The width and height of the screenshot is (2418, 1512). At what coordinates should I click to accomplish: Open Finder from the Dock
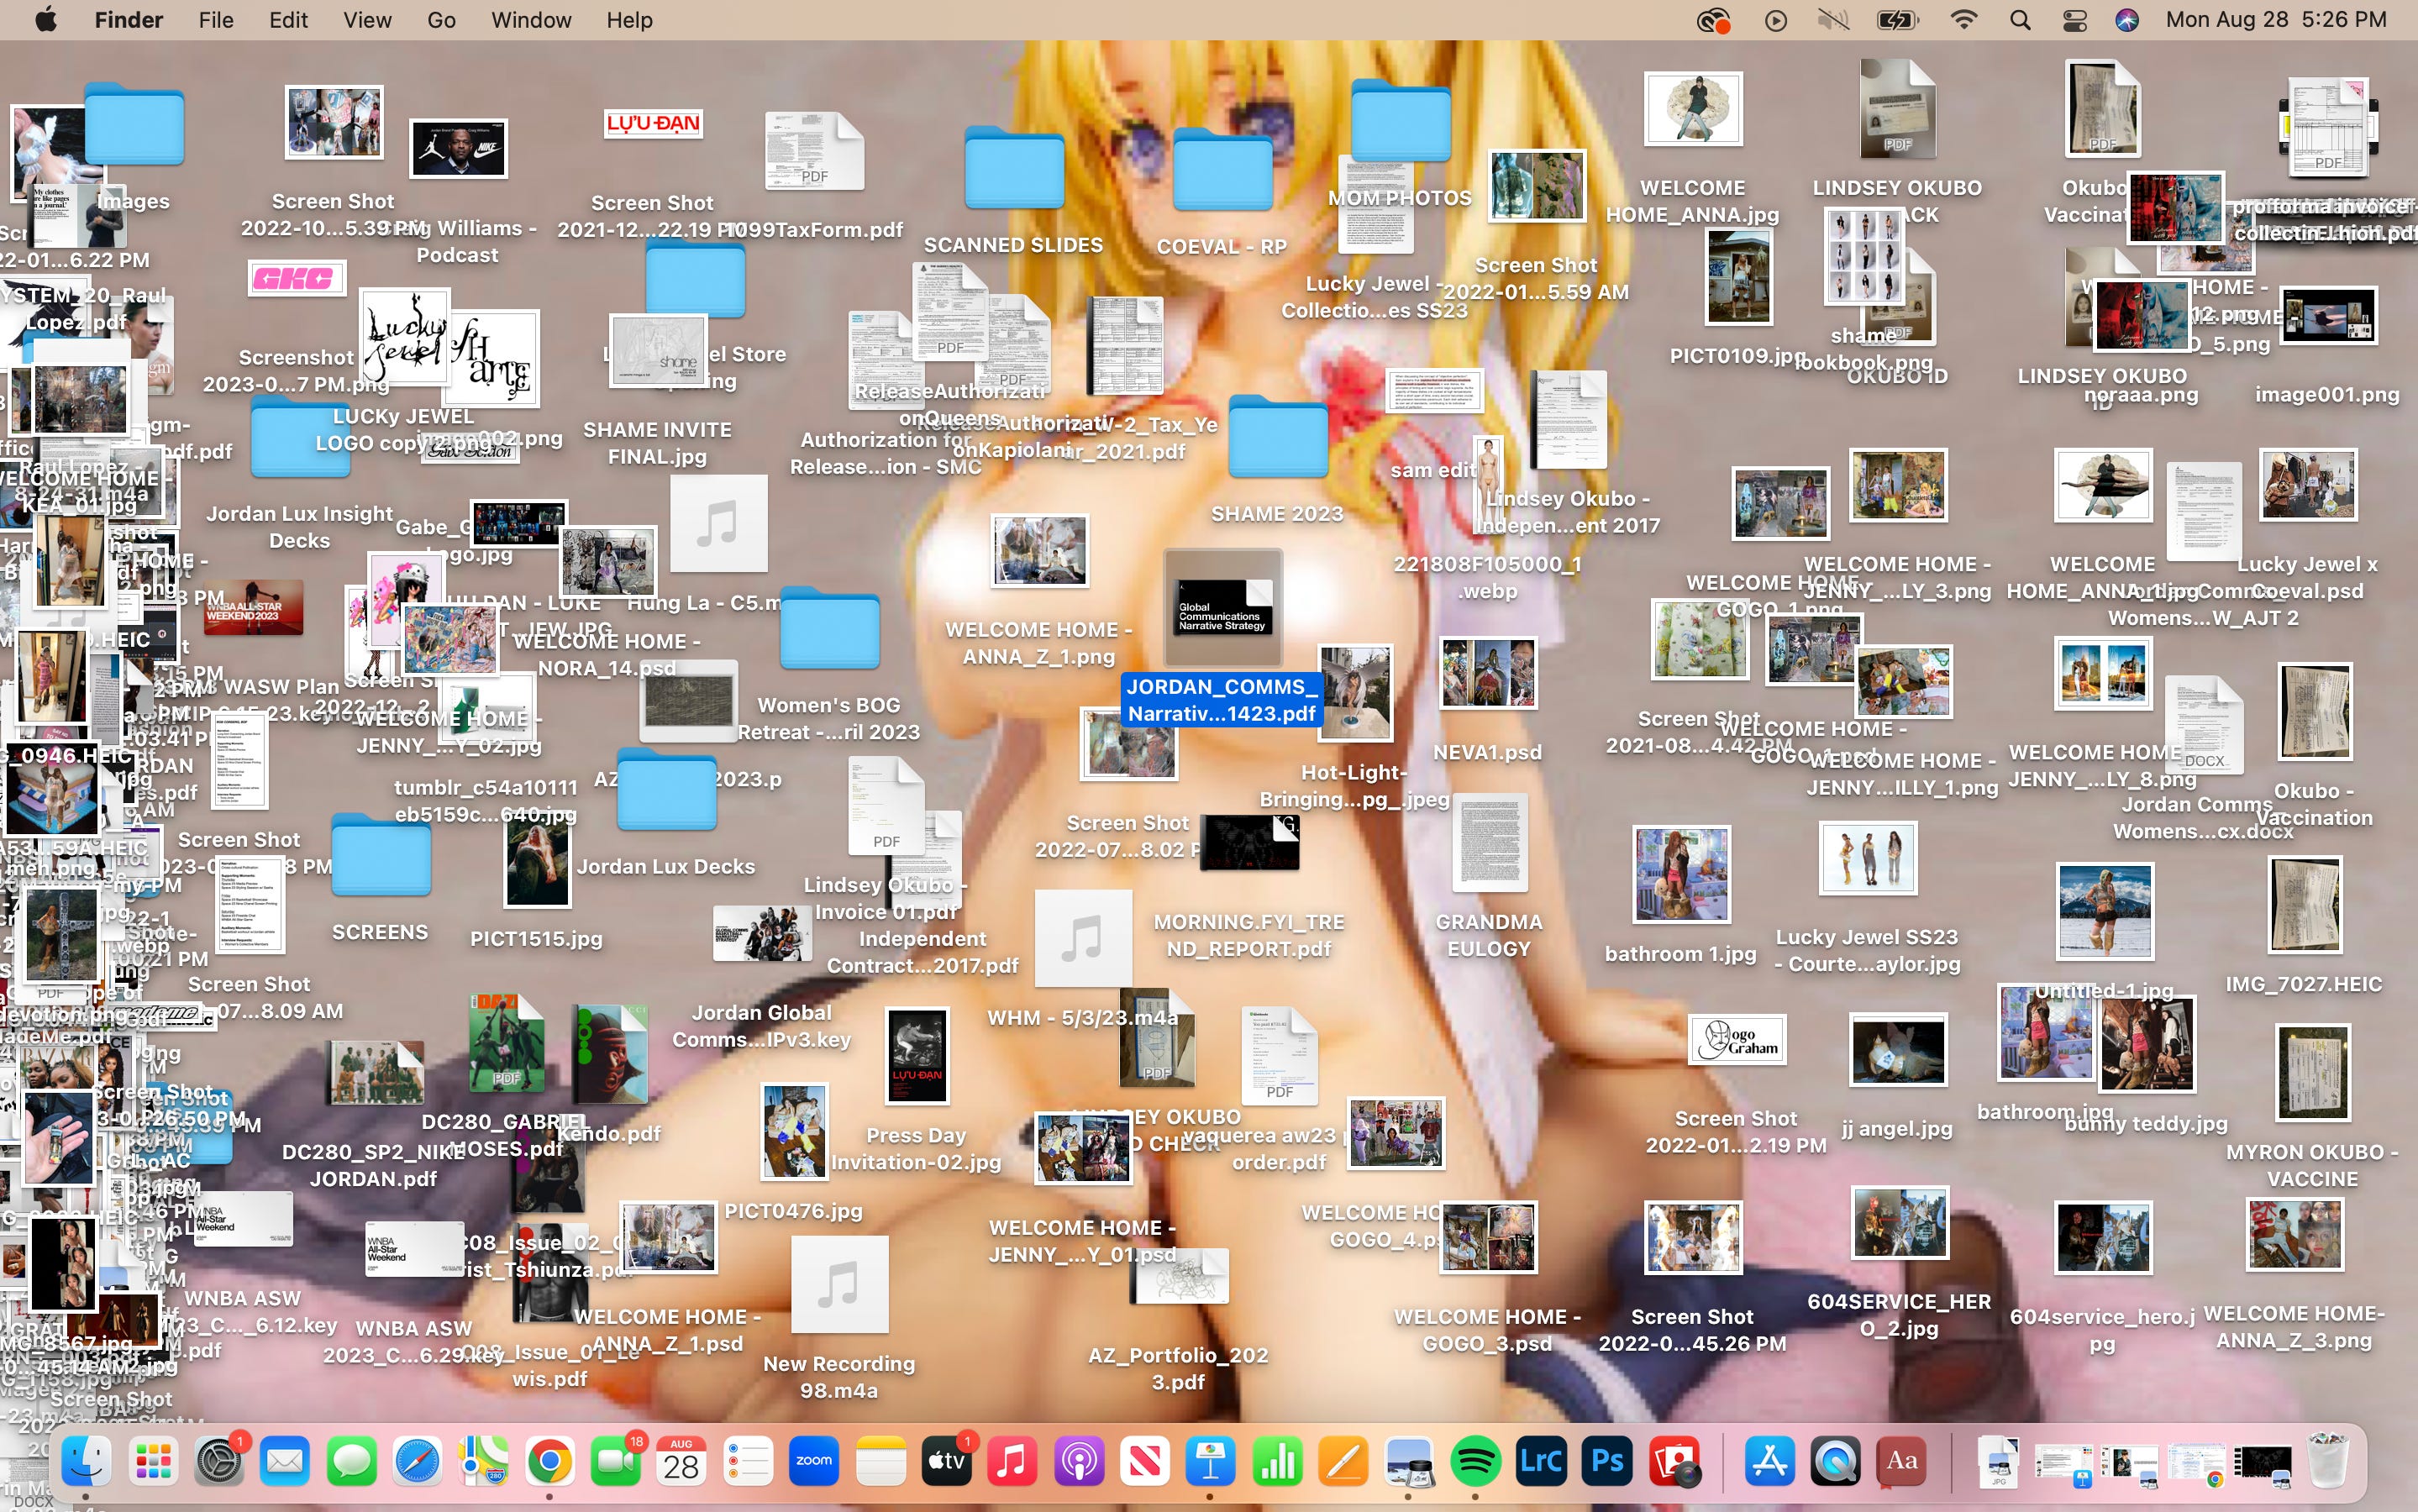coord(86,1462)
